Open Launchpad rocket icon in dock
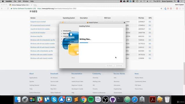Image resolution: width=185 pixels, height=104 pixels. (25, 99)
